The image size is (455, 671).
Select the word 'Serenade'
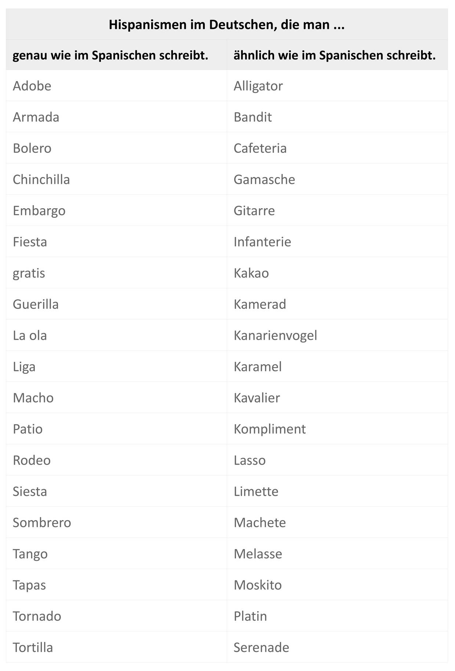pos(261,647)
